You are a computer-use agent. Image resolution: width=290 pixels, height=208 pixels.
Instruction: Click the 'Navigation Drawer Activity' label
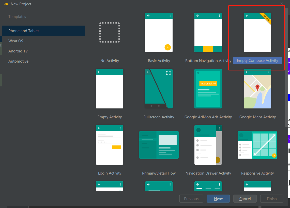[x=208, y=173]
